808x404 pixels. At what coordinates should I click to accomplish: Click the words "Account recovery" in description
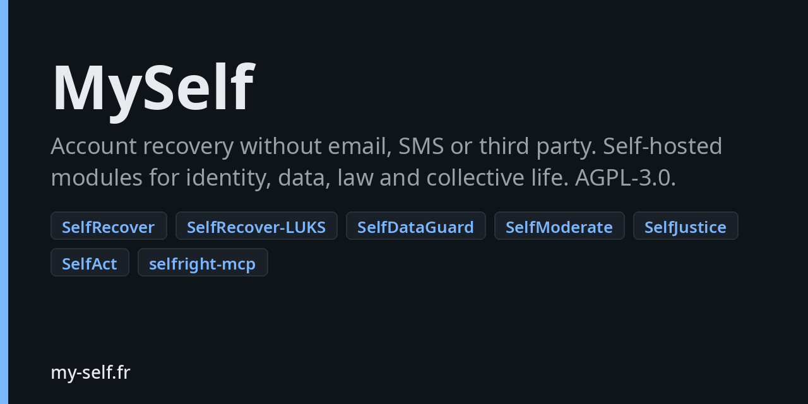tap(142, 146)
